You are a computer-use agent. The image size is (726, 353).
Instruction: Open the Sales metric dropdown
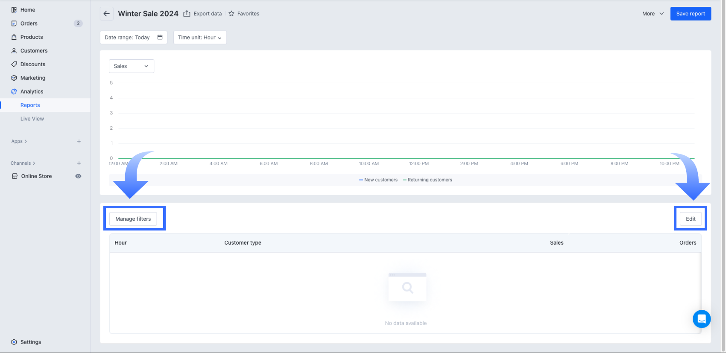point(131,66)
